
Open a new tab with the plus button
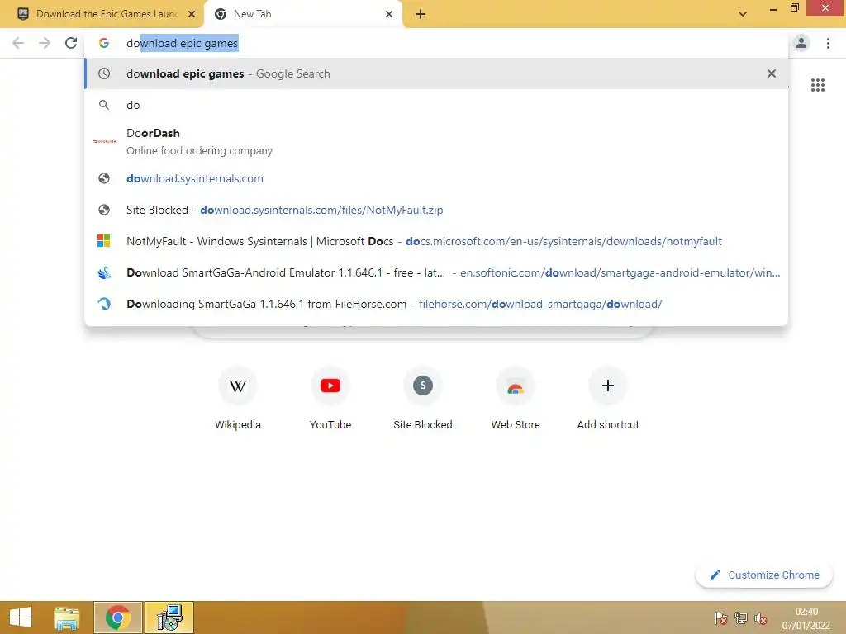click(421, 14)
